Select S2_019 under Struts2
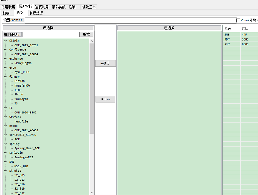The height and width of the screenshot is (195, 258). 20,189
